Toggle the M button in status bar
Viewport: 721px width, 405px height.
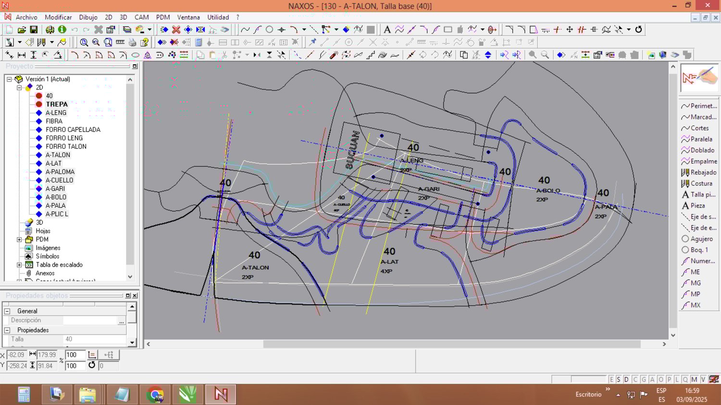pyautogui.click(x=694, y=380)
